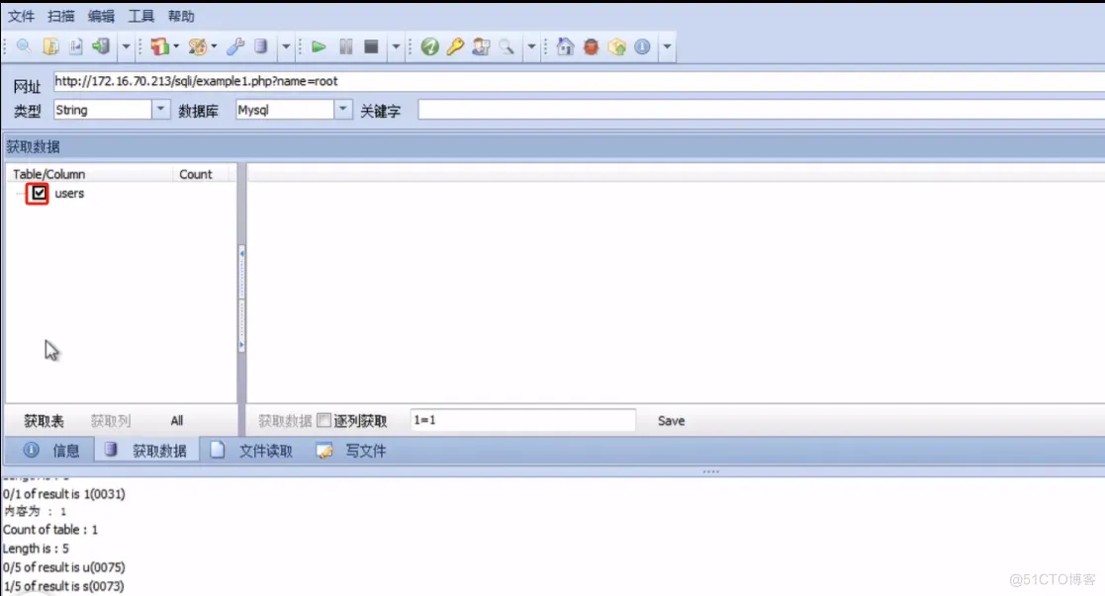
Task: Click the magnifier search icon in toolbar
Action: tap(24, 46)
